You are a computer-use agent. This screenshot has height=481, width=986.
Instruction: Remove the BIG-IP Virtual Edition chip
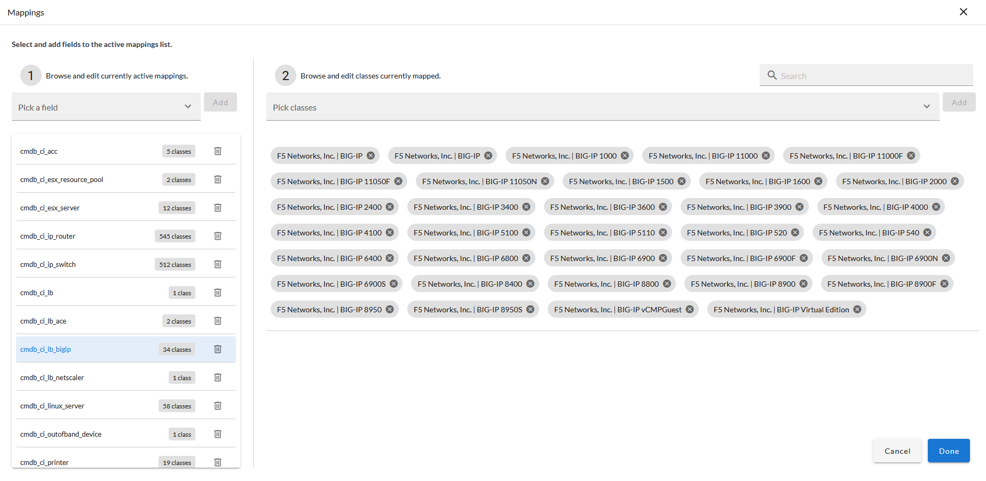pyautogui.click(x=857, y=310)
